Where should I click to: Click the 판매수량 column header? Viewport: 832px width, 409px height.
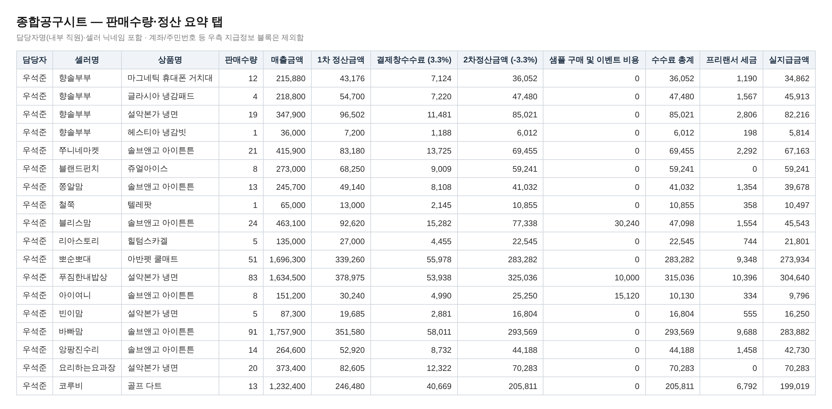[241, 60]
